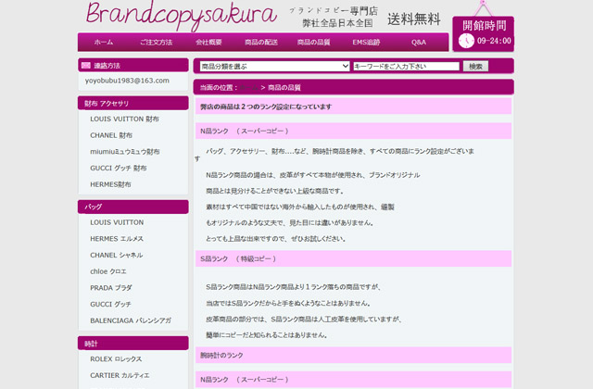Open the 商品の配送 menu item

[x=261, y=42]
